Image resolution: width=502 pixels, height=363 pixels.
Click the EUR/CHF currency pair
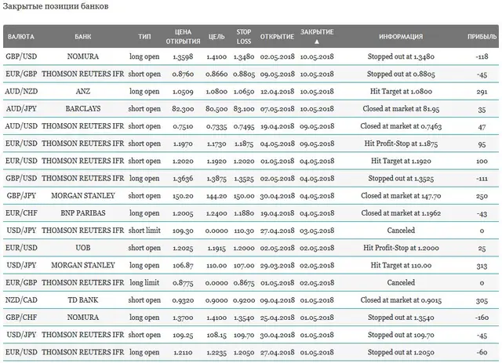(21, 213)
